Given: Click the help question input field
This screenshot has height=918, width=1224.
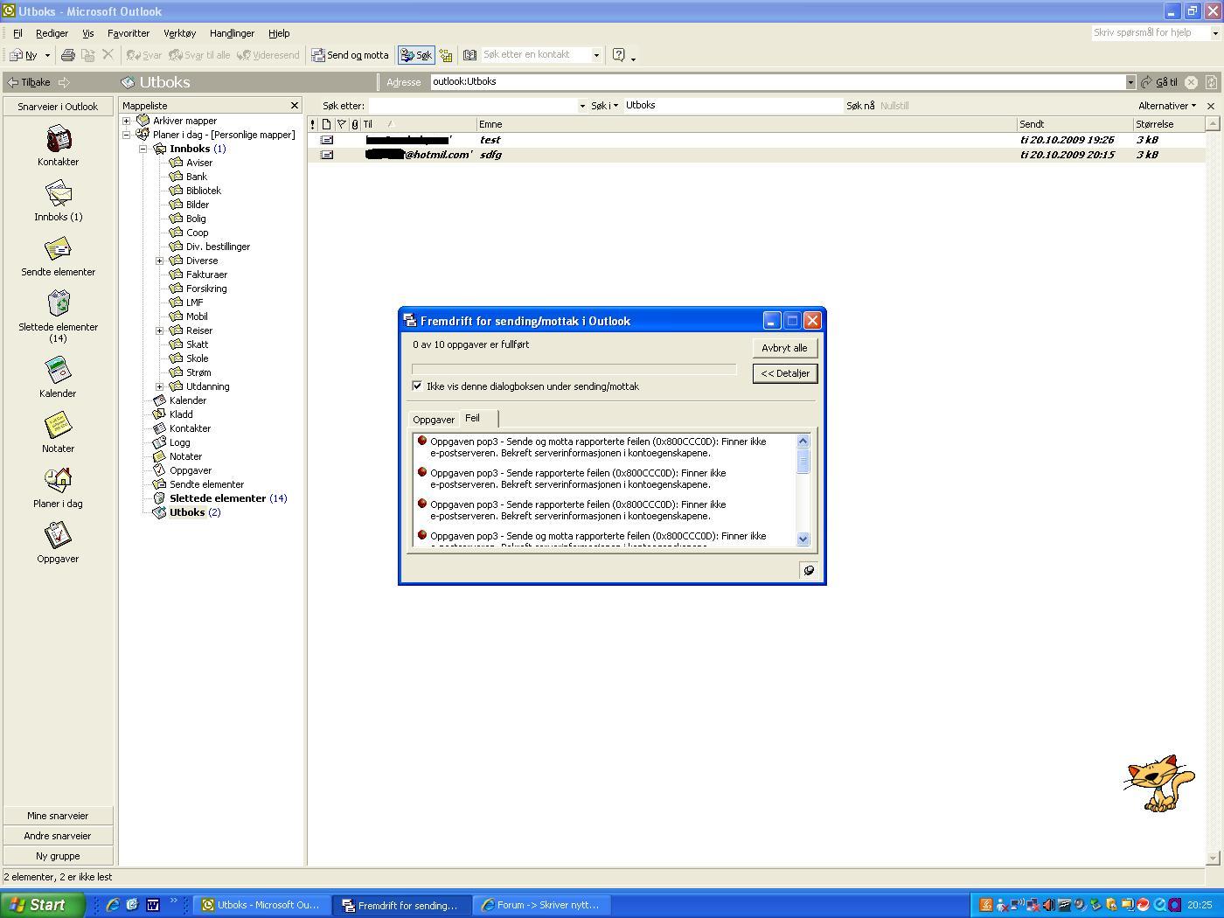Looking at the screenshot, I should 1150,32.
